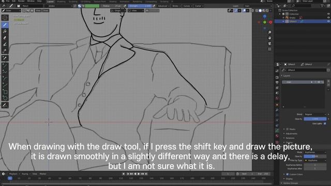Select the Draw pencil tool
The height and width of the screenshot is (186, 331).
(x=5, y=25)
